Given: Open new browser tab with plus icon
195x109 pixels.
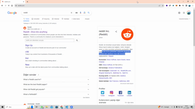Looking at the screenshot, I should (27, 2).
